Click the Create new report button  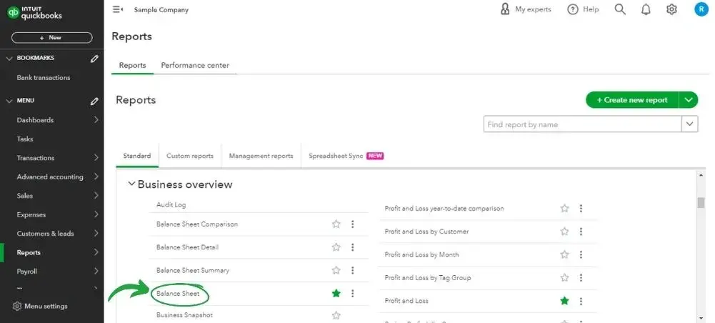[x=632, y=100]
